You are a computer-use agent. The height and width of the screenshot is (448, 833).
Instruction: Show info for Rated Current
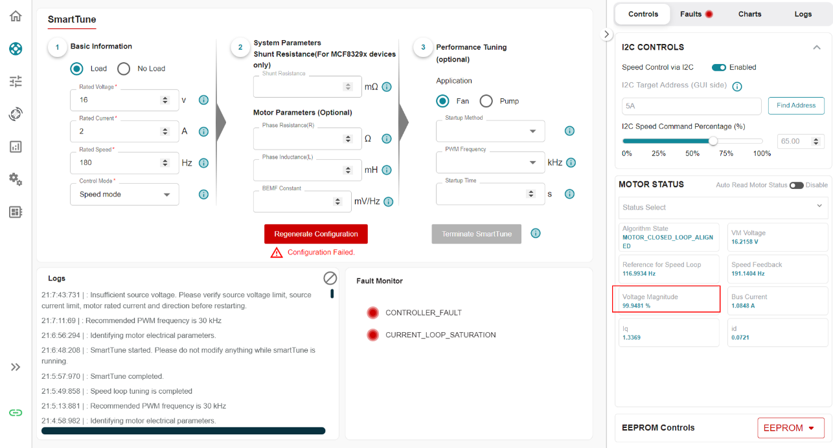(x=203, y=131)
